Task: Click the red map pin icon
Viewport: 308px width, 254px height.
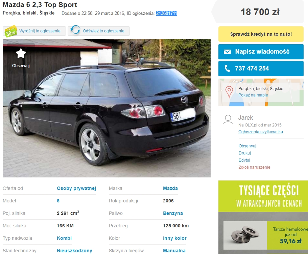Action: click(229, 92)
